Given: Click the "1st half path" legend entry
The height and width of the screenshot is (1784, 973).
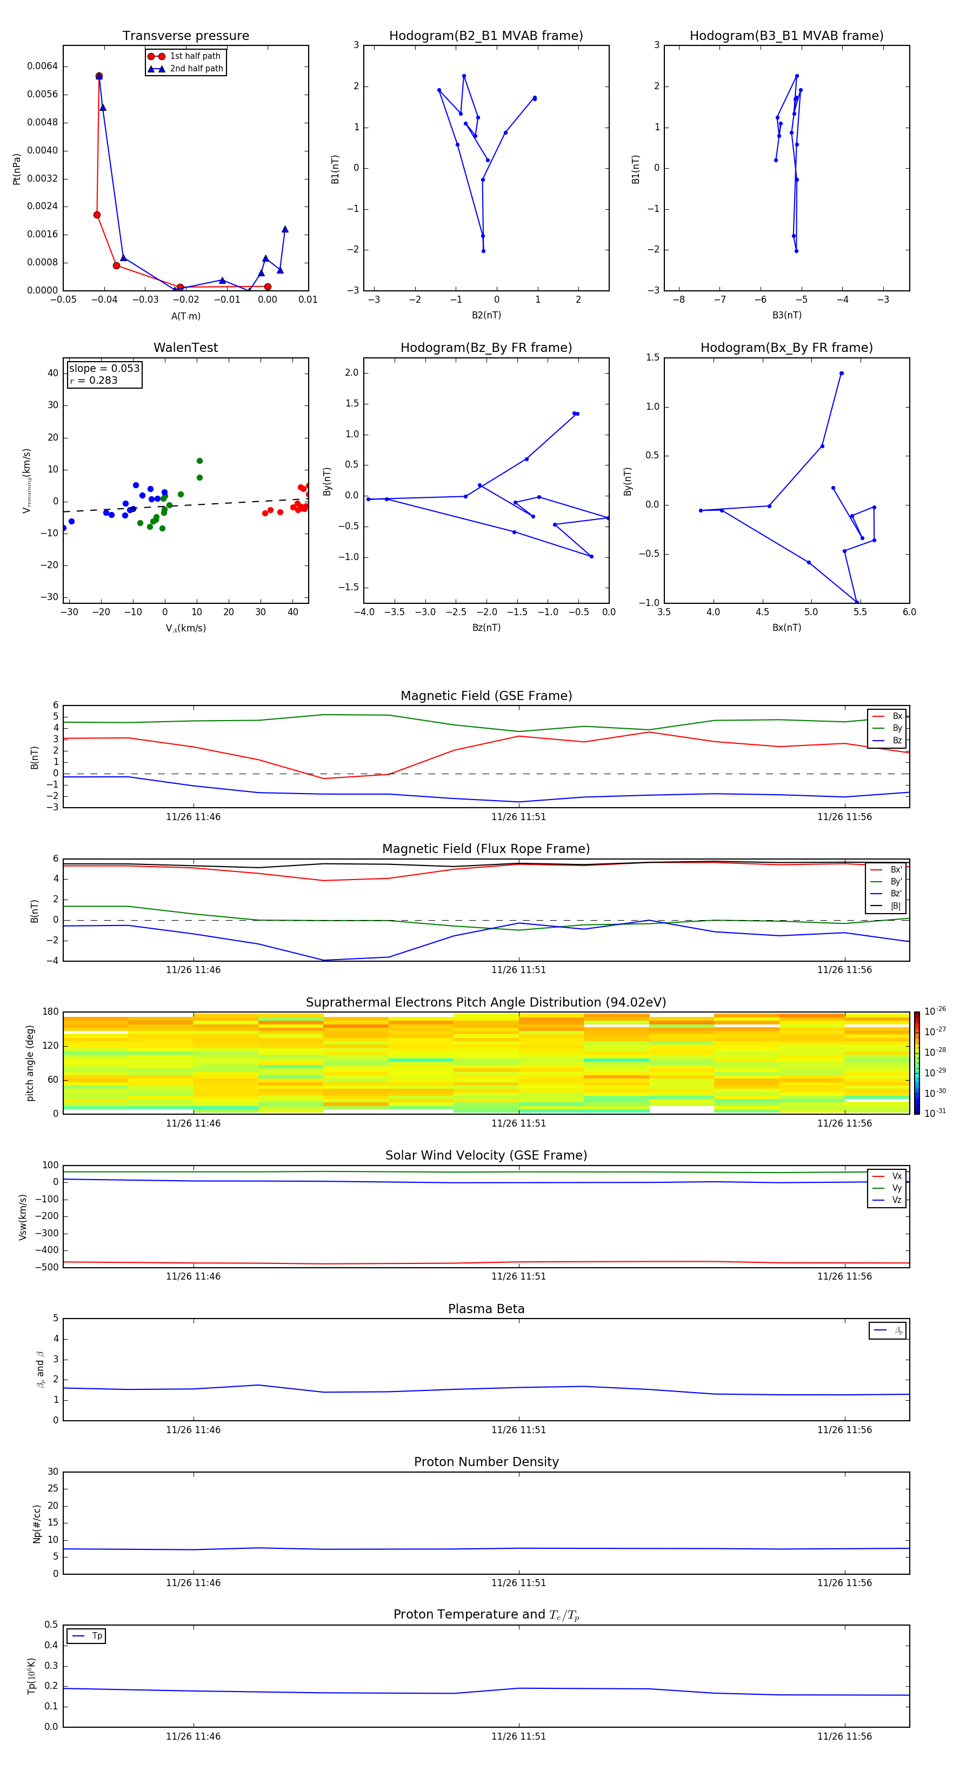Looking at the screenshot, I should [x=184, y=56].
